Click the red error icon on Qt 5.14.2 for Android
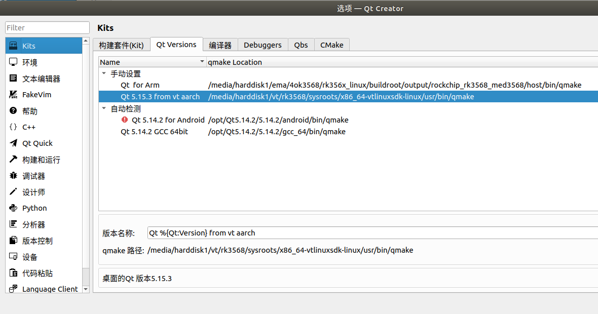Image resolution: width=598 pixels, height=314 pixels. 125,120
